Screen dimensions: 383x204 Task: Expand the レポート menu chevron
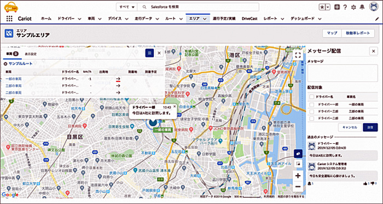tap(282, 19)
